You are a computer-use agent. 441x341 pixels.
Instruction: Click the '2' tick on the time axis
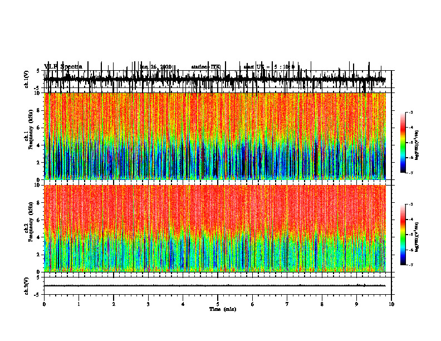[114, 304]
